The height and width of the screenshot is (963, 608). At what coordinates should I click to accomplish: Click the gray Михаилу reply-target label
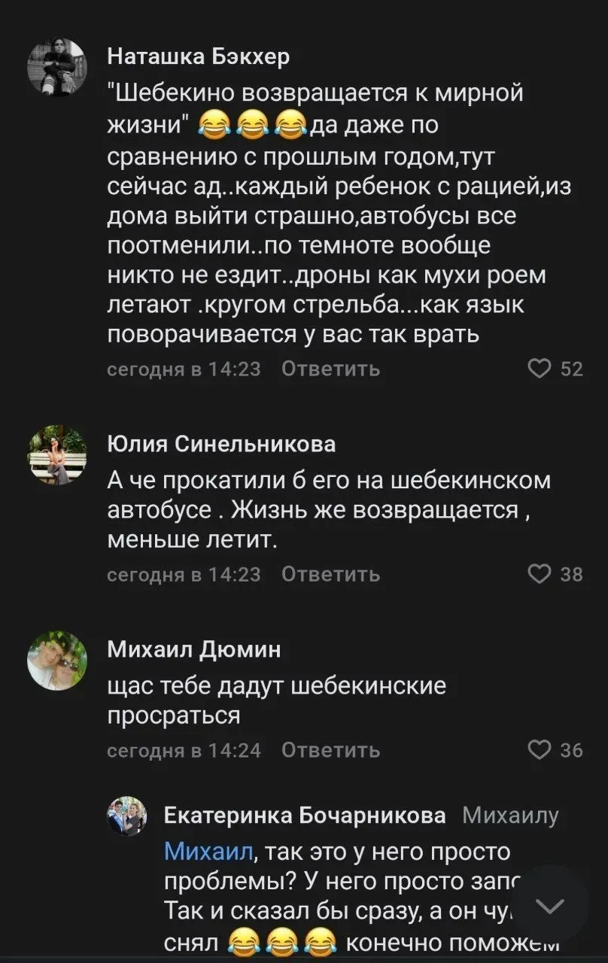(x=511, y=816)
